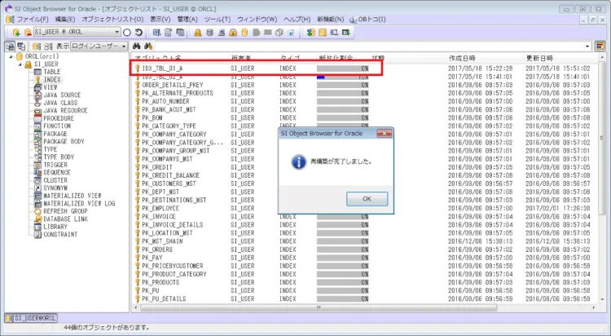This screenshot has width=611, height=336.
Task: Click the yellow box toolbar icon
Action: pyautogui.click(x=323, y=33)
